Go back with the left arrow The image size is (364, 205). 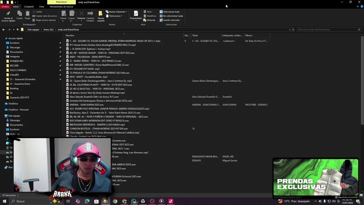tap(3, 30)
